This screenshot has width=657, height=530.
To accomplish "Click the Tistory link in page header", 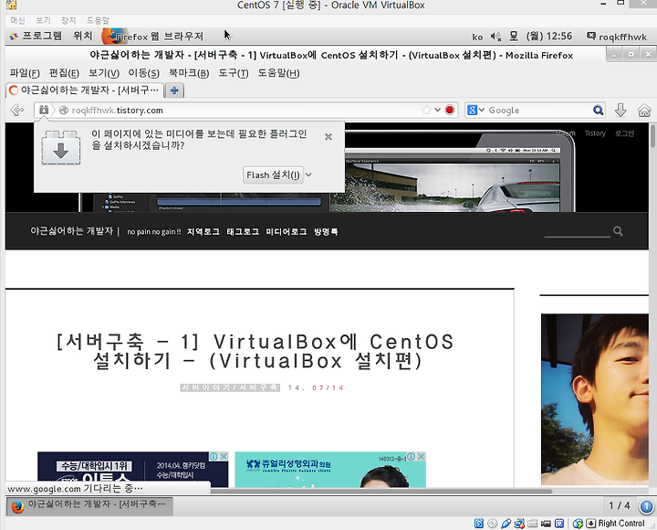I will [595, 133].
